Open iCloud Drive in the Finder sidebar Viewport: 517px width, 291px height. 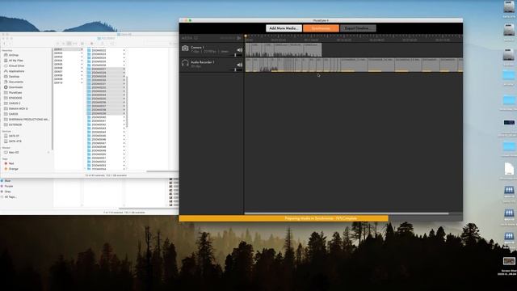coord(16,65)
